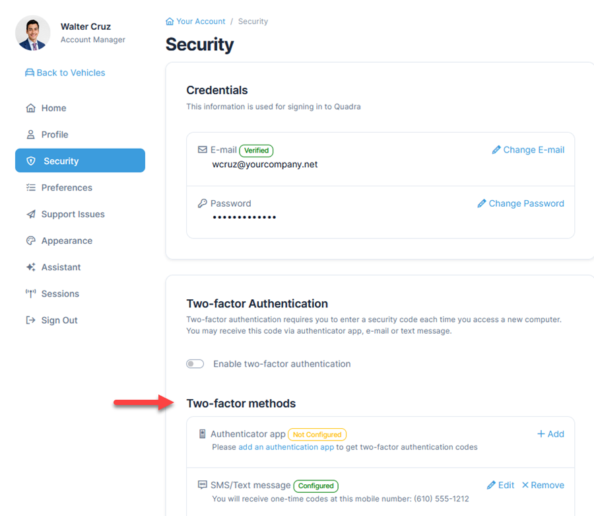The width and height of the screenshot is (594, 516).
Task: Click the Home house icon in sidebar
Action: (30, 108)
